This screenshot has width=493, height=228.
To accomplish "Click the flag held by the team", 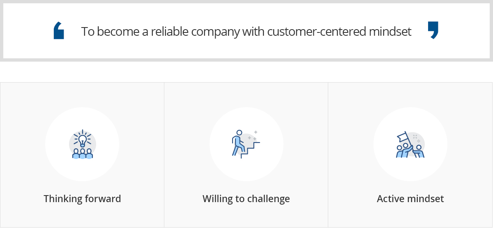I will 402,136.
